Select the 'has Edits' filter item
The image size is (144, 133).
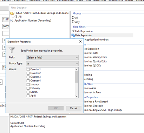[x=91, y=53]
